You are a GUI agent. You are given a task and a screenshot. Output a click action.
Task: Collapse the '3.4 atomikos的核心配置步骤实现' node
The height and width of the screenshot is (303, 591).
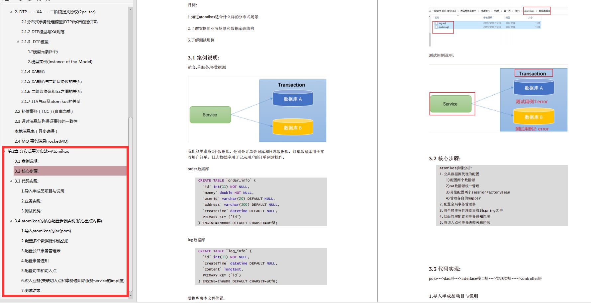point(11,221)
